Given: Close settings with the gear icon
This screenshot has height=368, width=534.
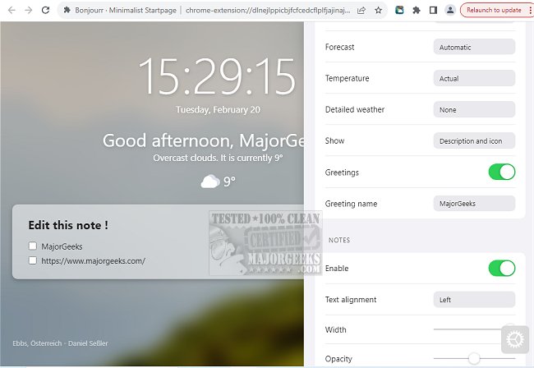Looking at the screenshot, I should (515, 339).
